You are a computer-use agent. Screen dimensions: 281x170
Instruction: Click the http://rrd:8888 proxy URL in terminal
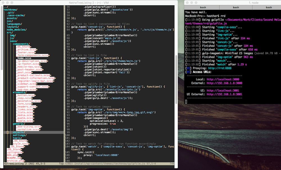click(x=219, y=68)
